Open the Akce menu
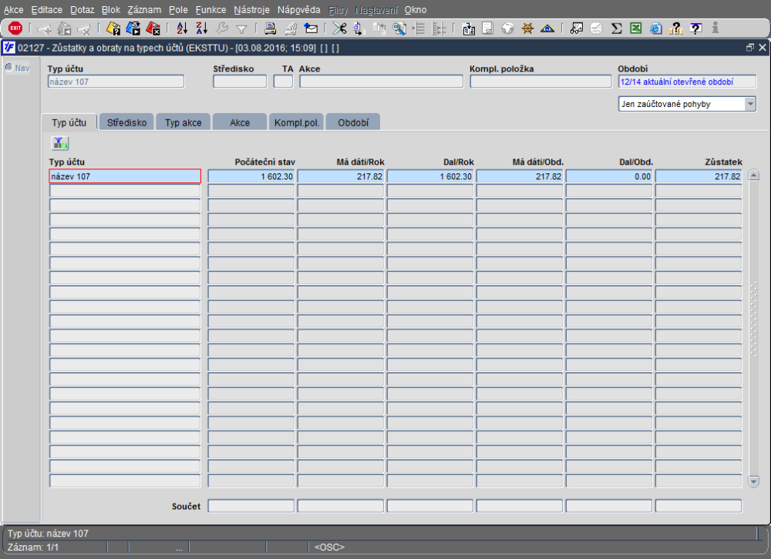Image resolution: width=771 pixels, height=559 pixels. tap(14, 10)
